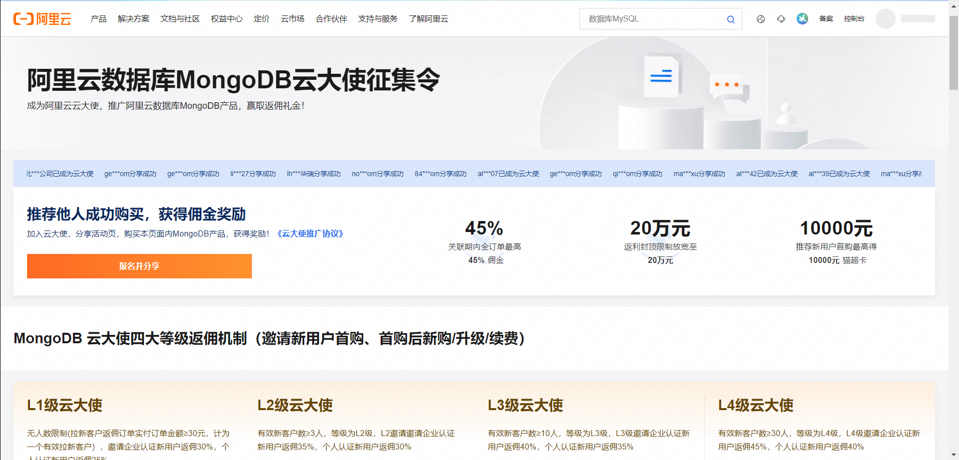Click the 报名并分享 button
959x460 pixels.
coord(139,266)
